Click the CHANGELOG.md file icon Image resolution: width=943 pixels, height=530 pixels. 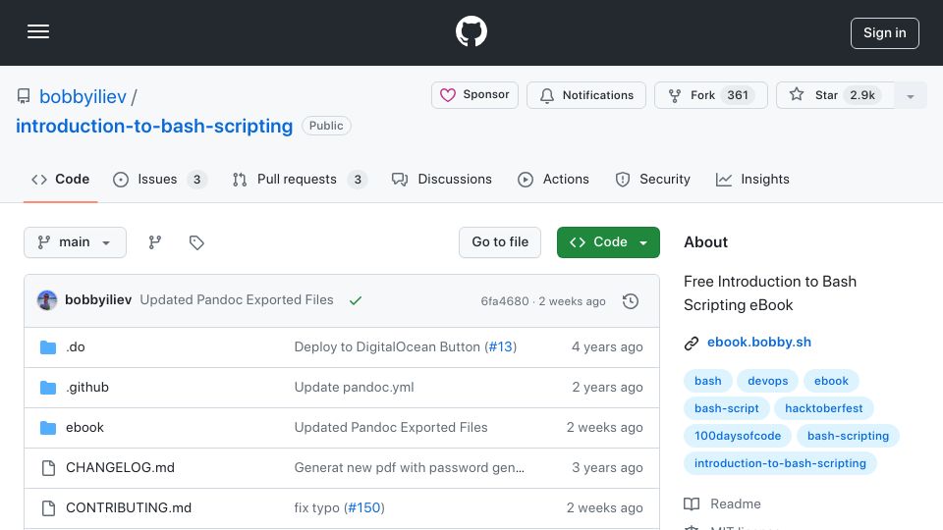point(48,468)
